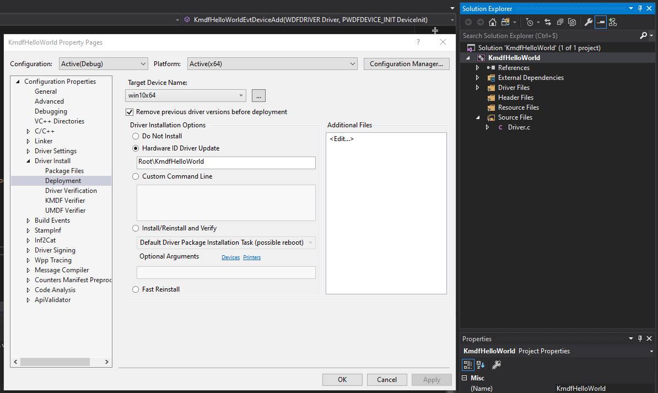Select the Do Not Install option
Screen dimensions: 658x393
(x=136, y=136)
